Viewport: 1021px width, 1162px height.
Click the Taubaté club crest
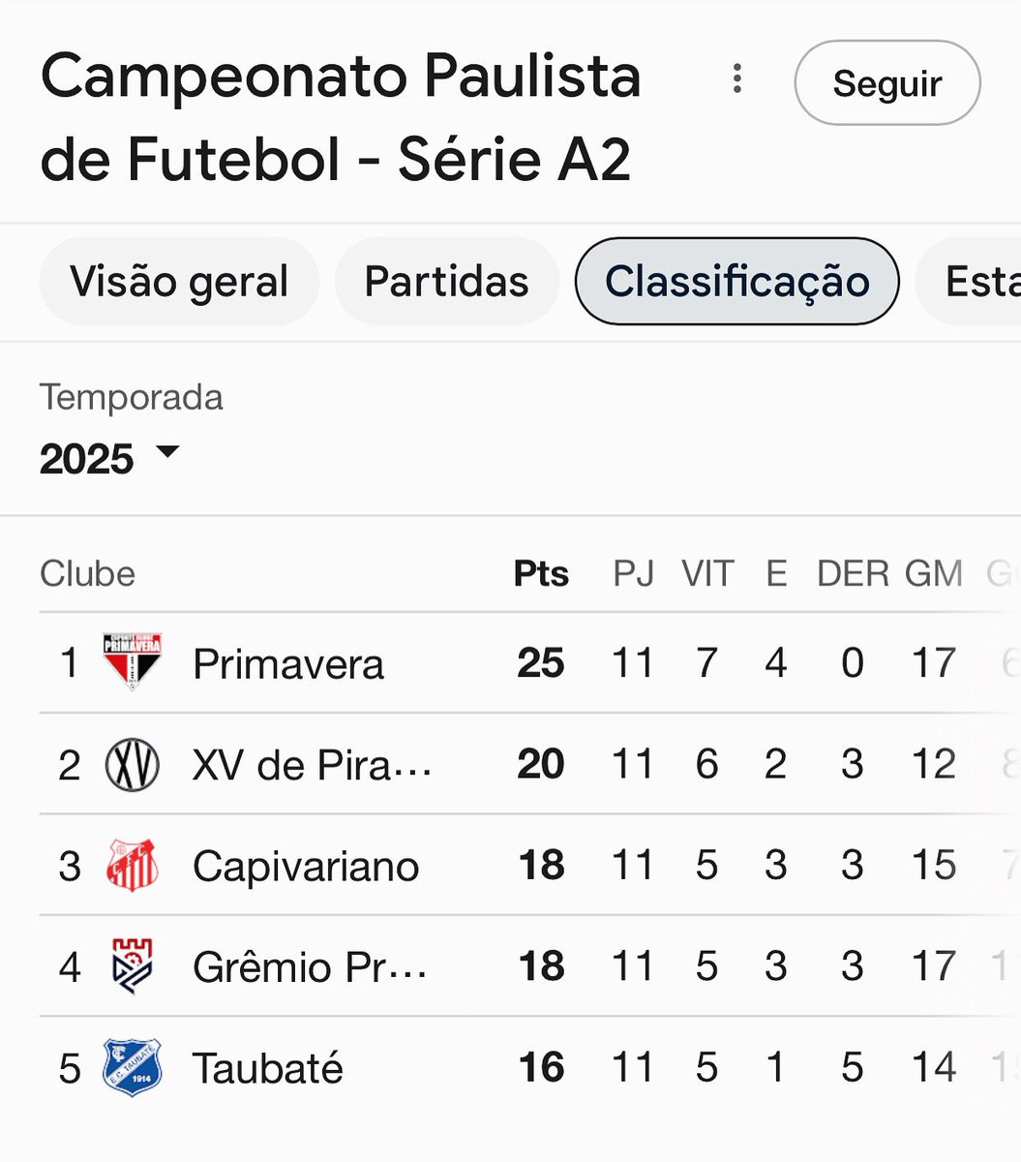point(132,1067)
